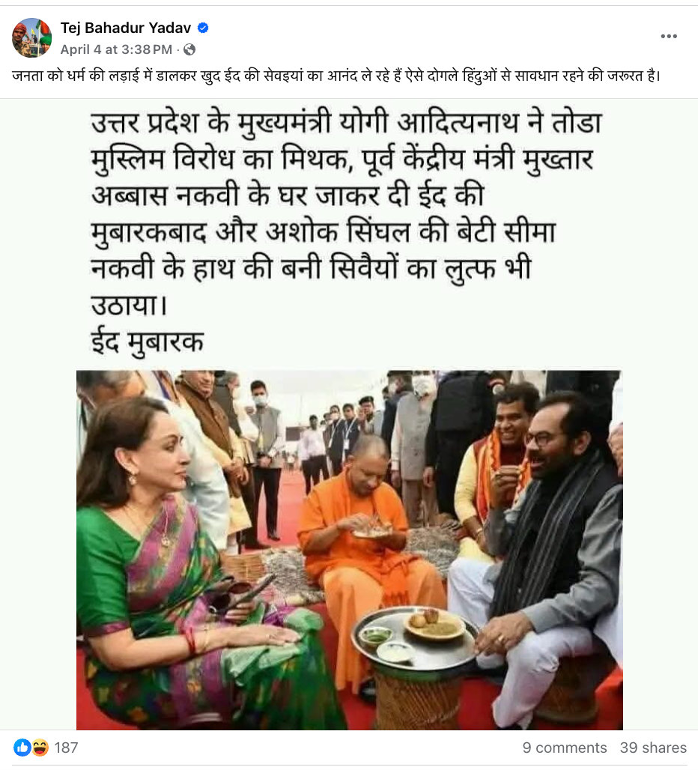Open the 39 shares list
The width and height of the screenshot is (698, 770).
pos(653,748)
